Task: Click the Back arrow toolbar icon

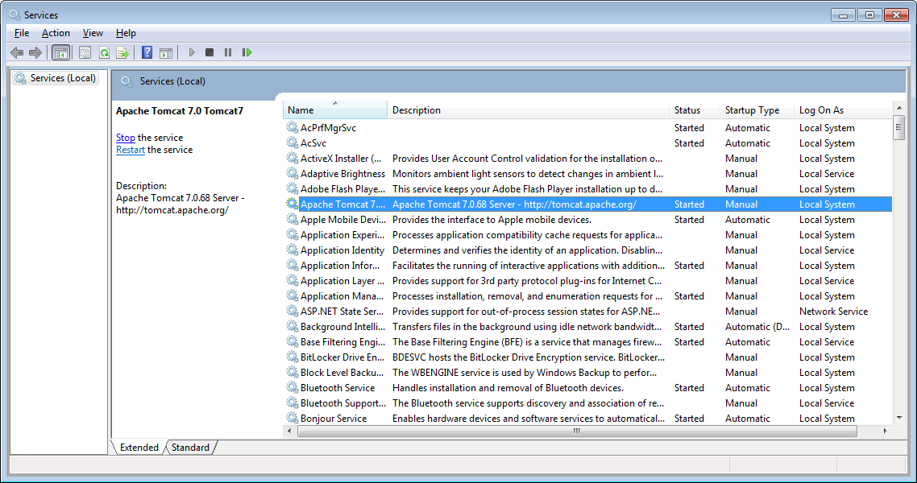Action: click(x=17, y=52)
